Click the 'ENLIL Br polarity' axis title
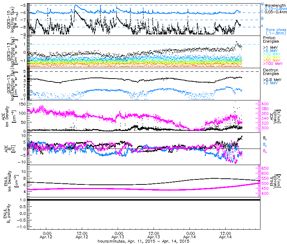Image resolution: width=287 pixels, height=244 pixels. click(7, 213)
